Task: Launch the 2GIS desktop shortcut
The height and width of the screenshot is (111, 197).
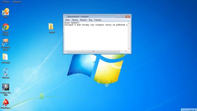Action: pyautogui.click(x=6, y=13)
